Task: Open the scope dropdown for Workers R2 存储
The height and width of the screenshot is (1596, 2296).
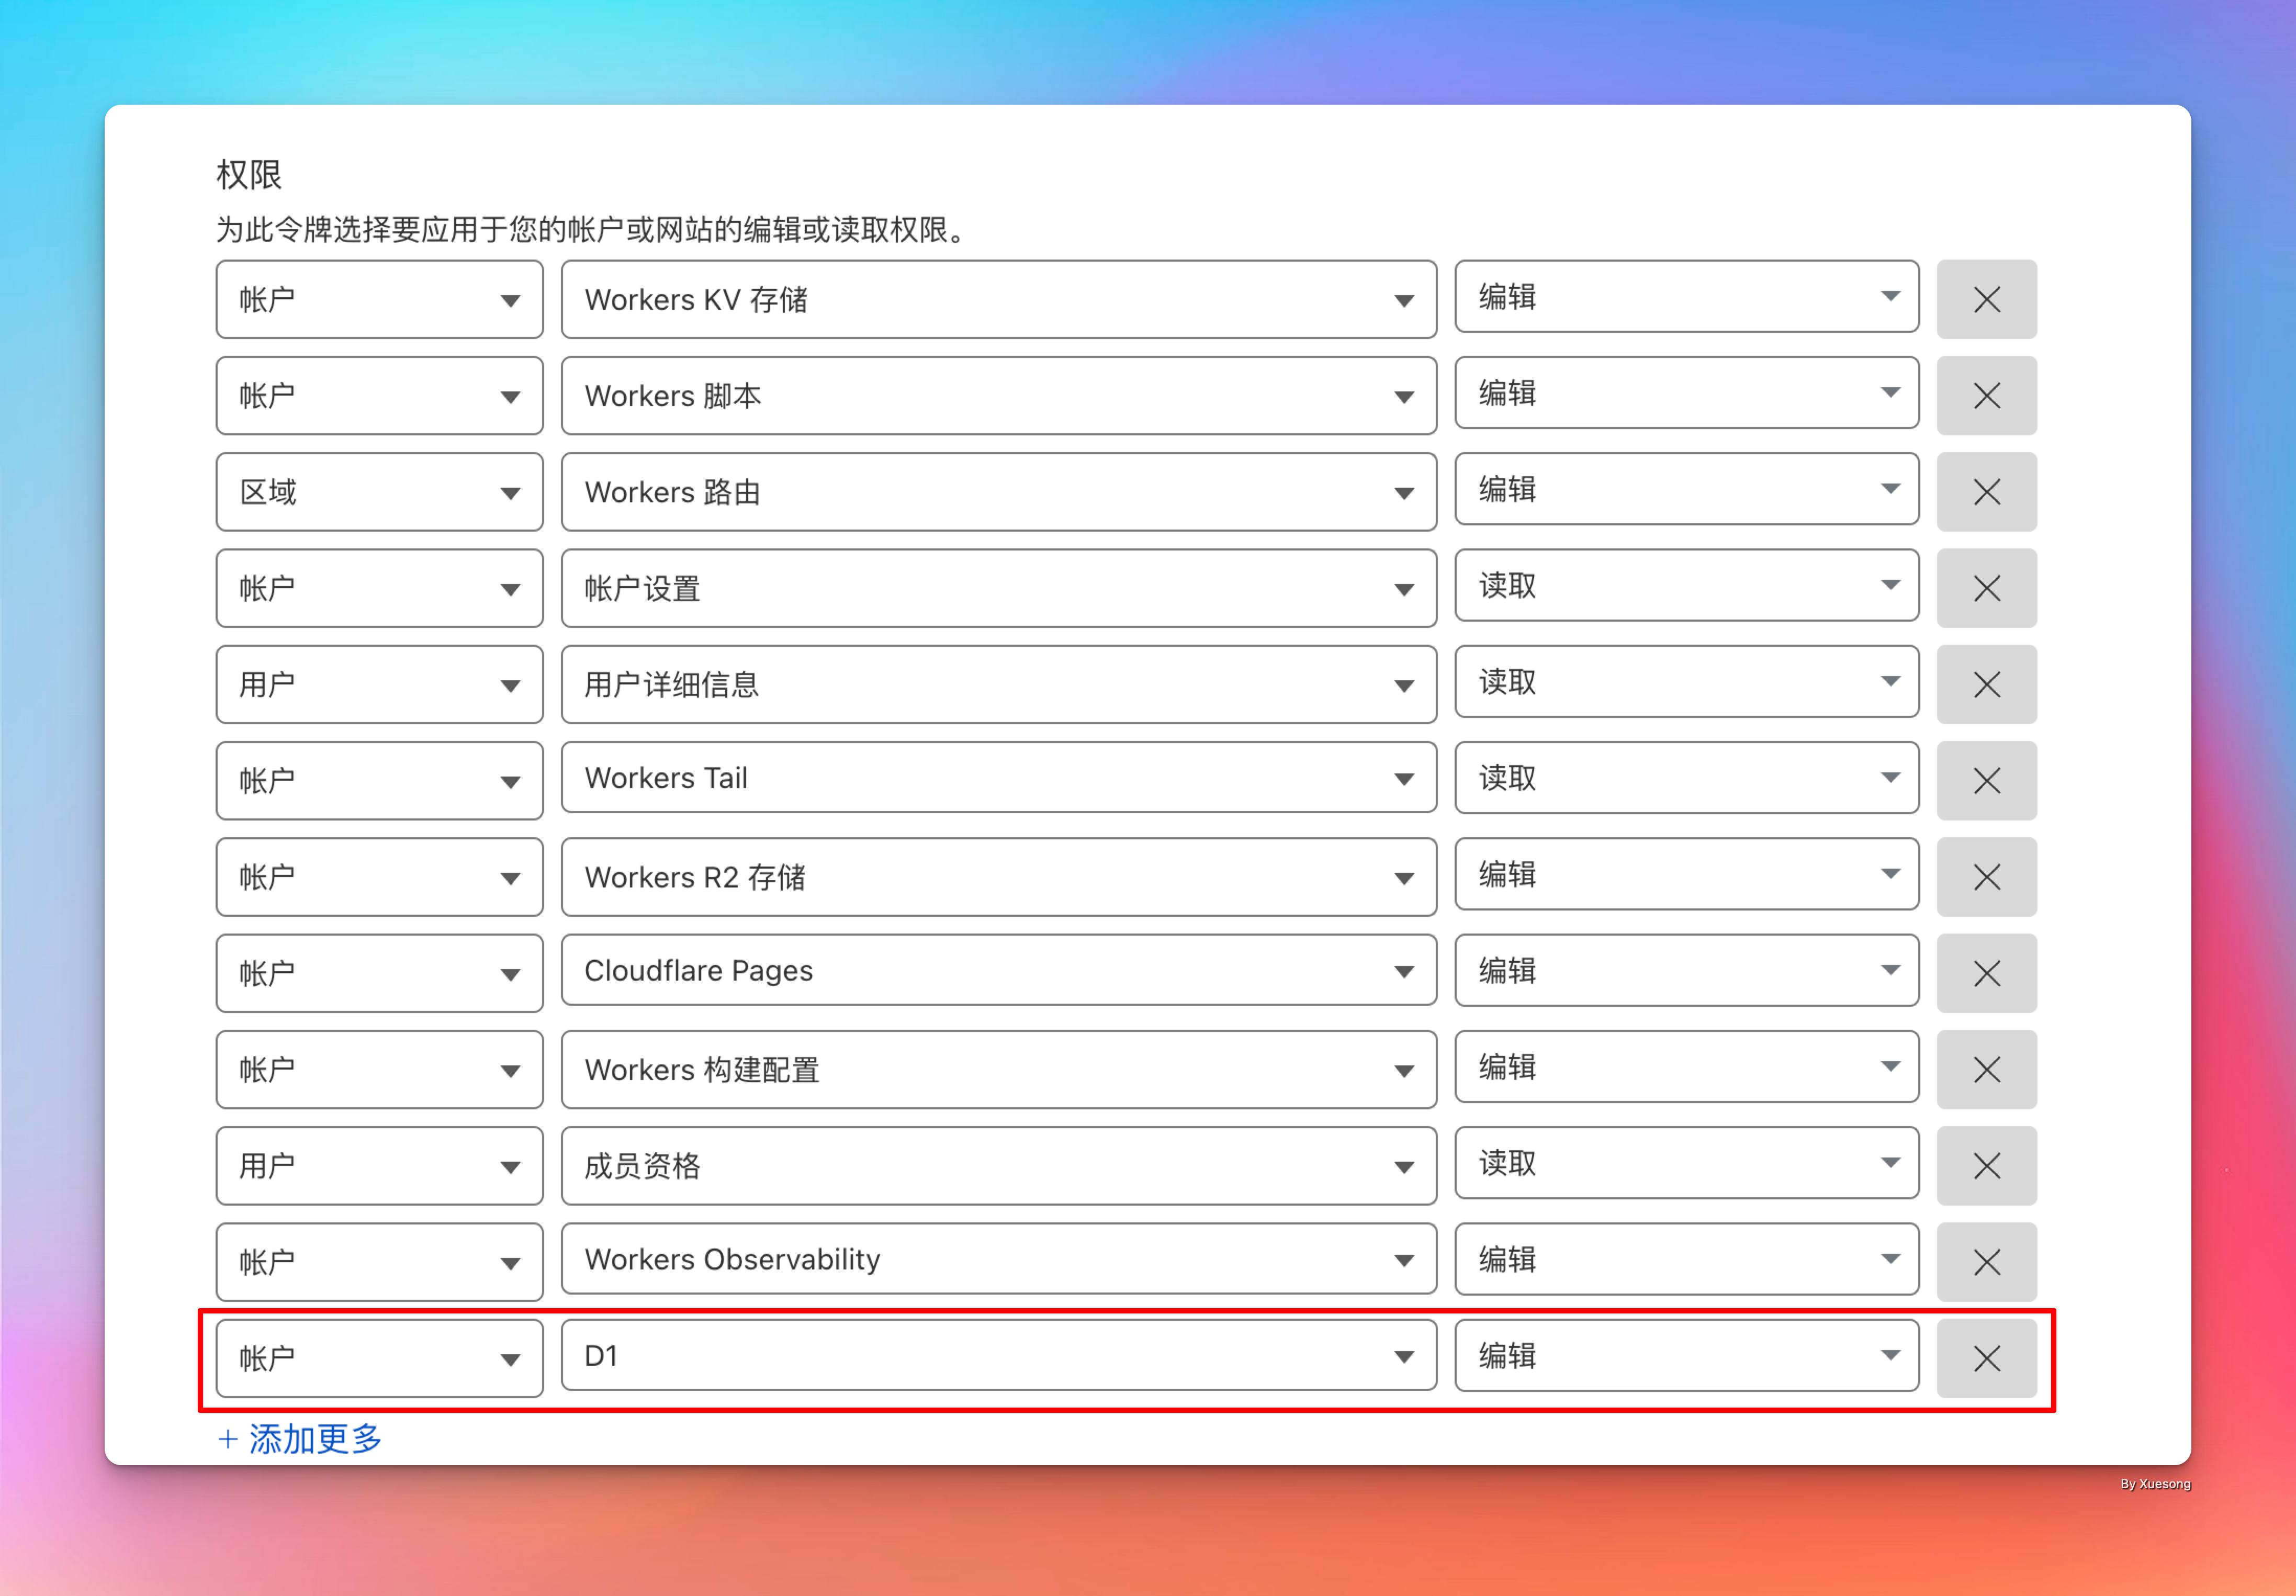Action: coord(380,877)
